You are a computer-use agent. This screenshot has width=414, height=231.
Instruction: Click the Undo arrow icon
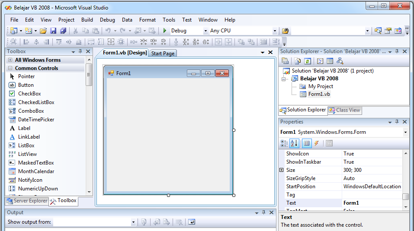108,31
